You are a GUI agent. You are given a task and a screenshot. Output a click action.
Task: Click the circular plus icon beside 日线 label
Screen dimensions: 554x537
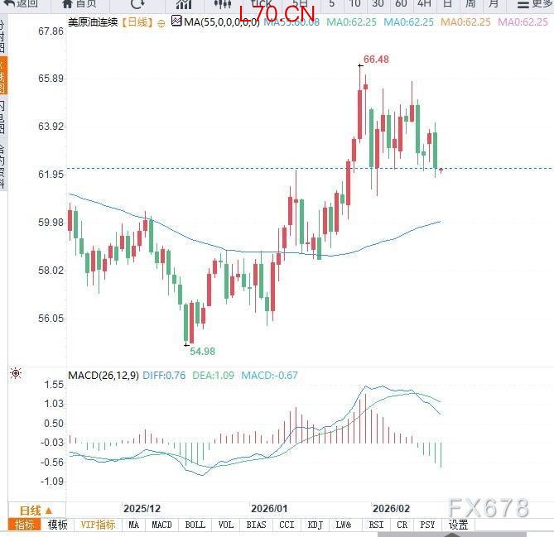coord(161,22)
